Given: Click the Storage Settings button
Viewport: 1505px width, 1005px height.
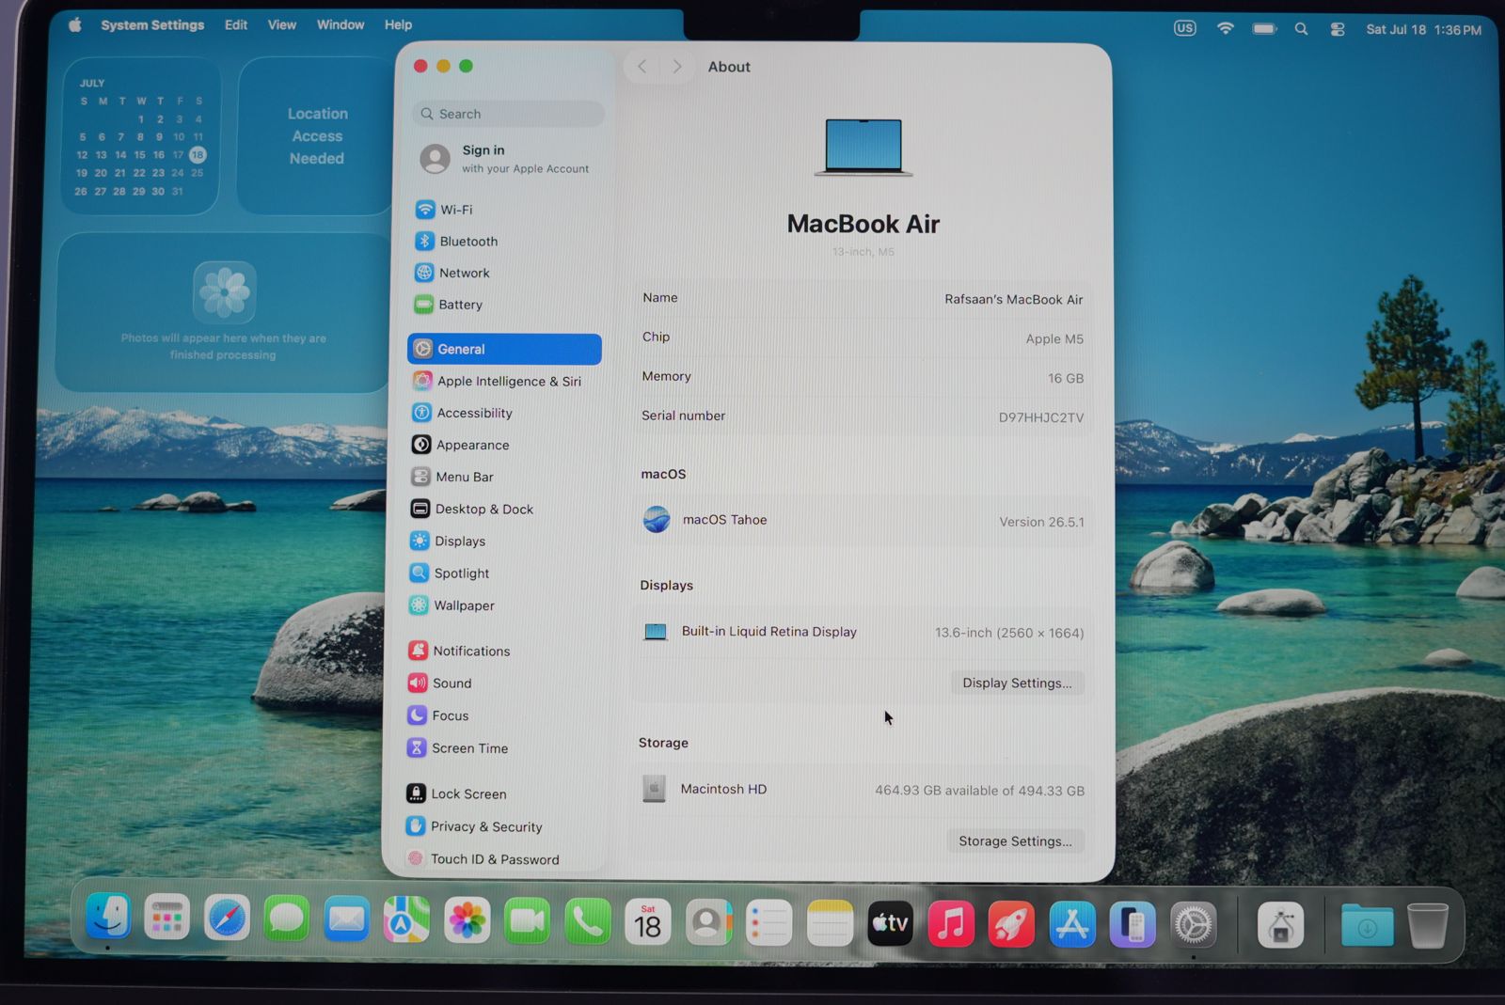Looking at the screenshot, I should 1015,840.
